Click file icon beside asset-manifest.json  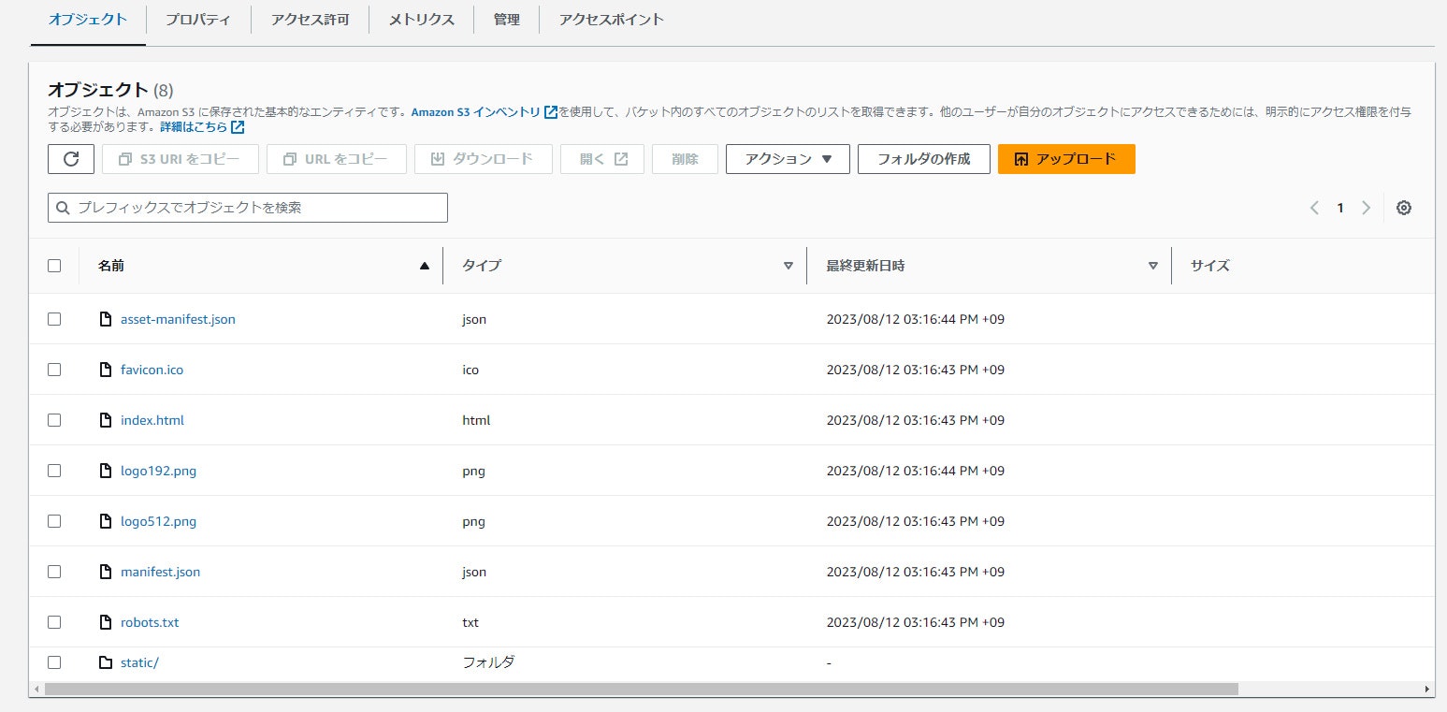tap(106, 319)
